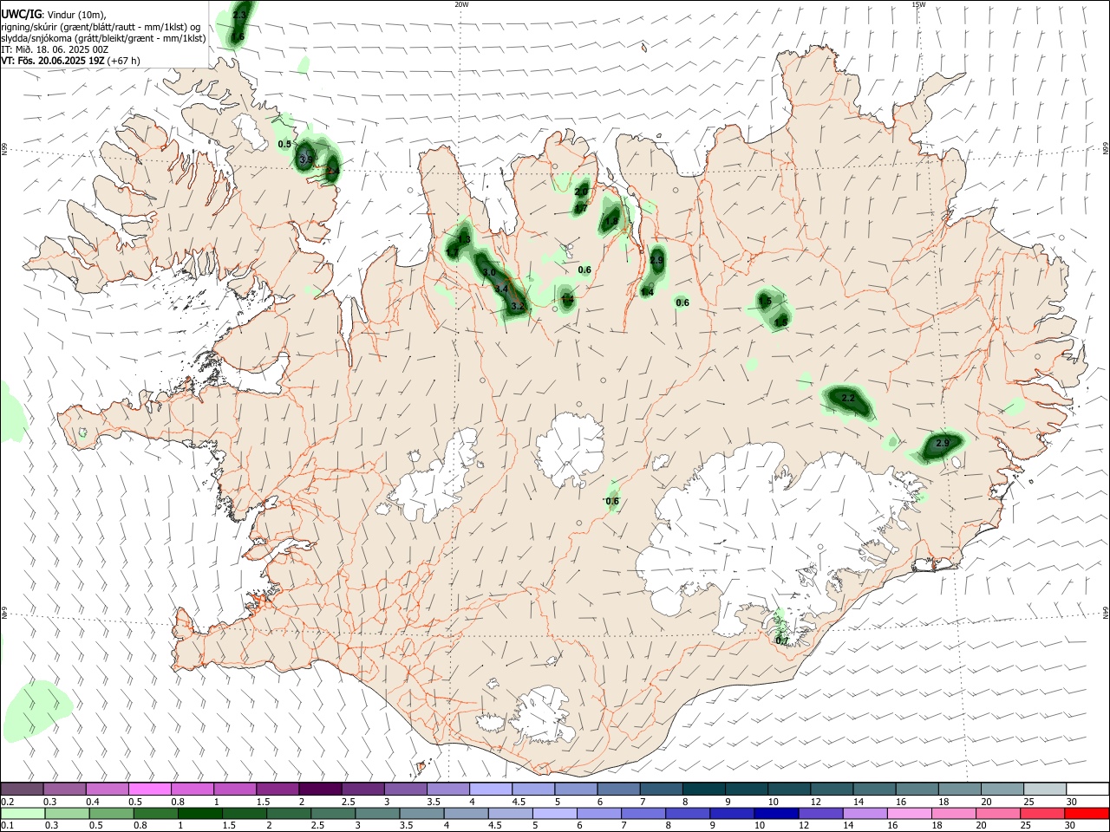Click the 'rigning/skúrir' legend description line

click(101, 27)
